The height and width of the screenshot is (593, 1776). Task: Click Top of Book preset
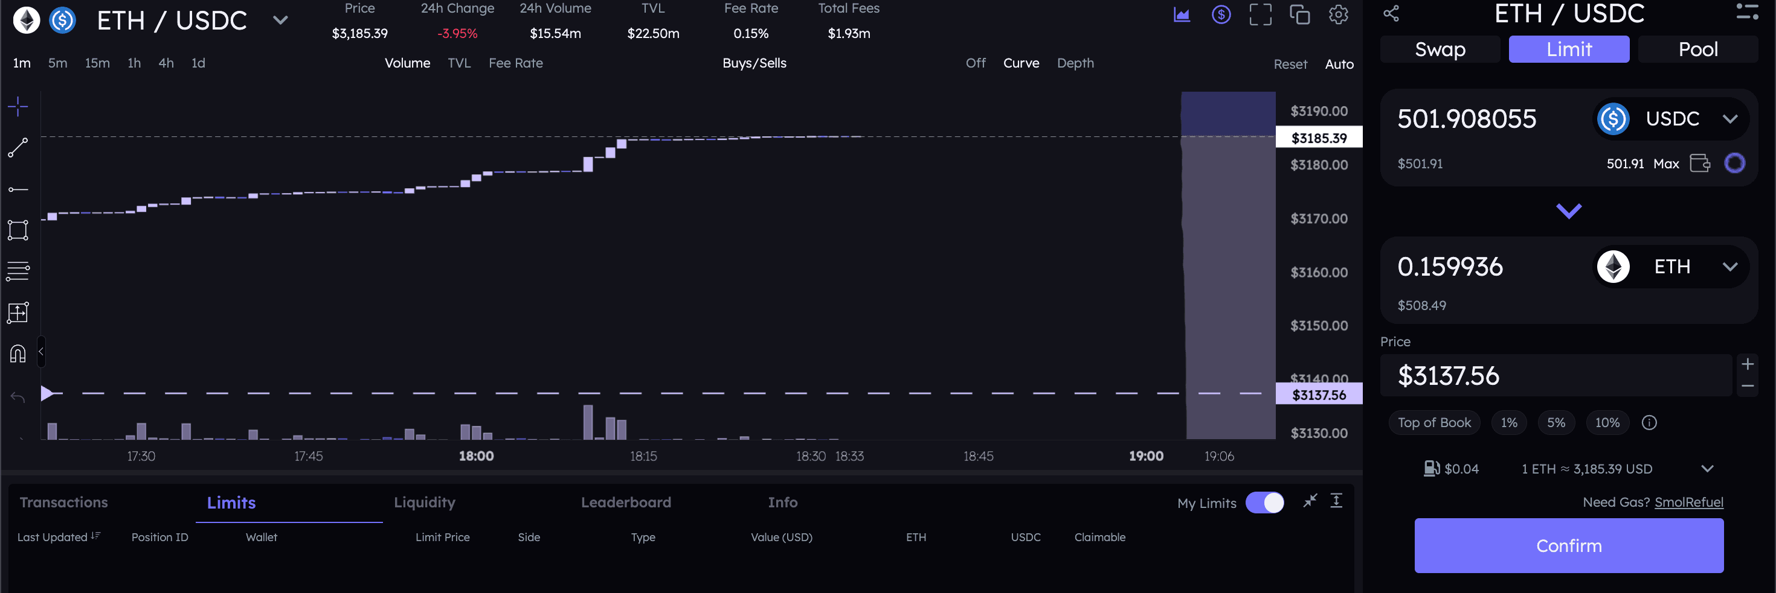pos(1434,422)
